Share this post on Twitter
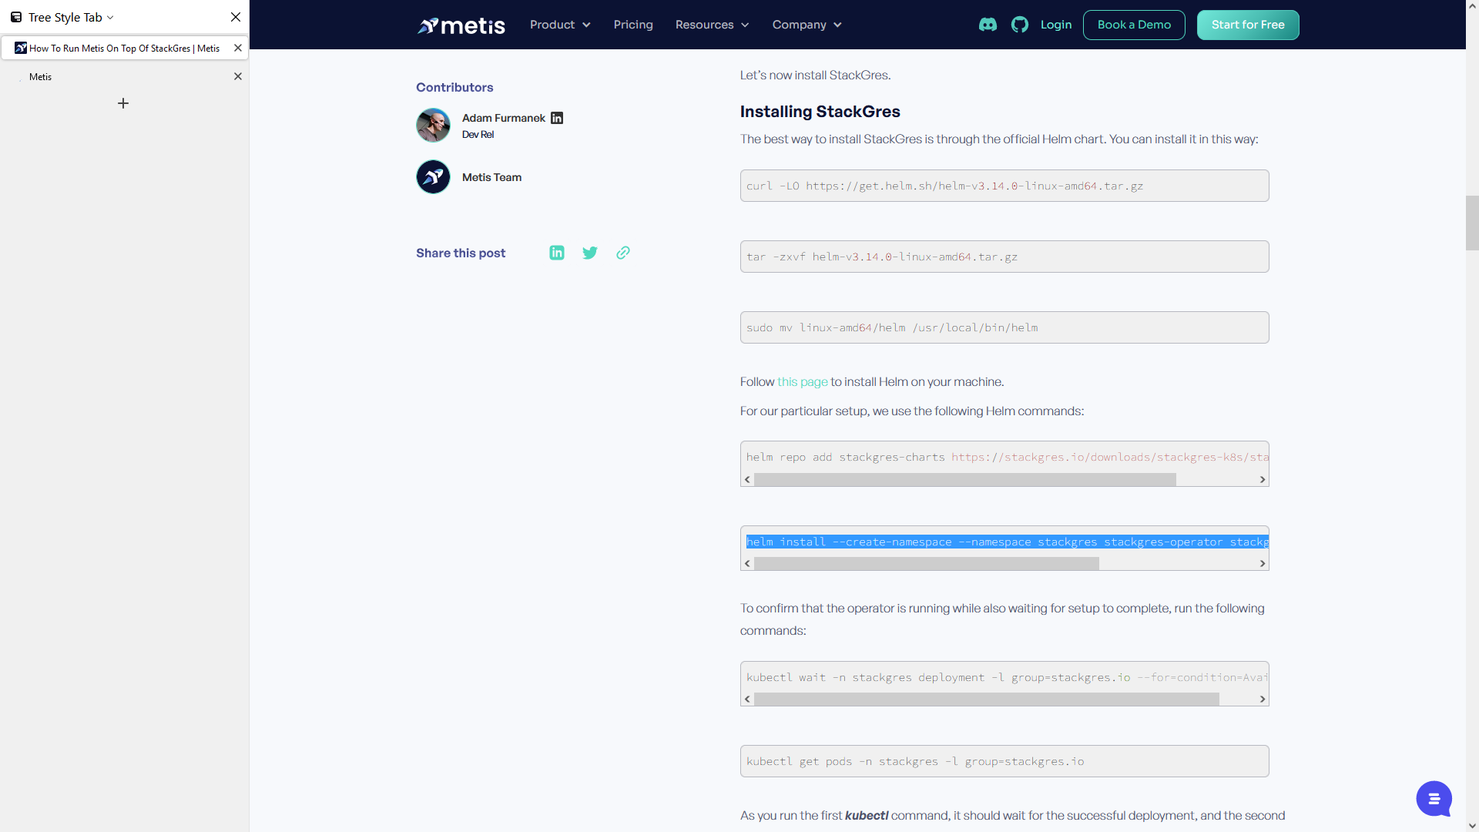 tap(590, 253)
